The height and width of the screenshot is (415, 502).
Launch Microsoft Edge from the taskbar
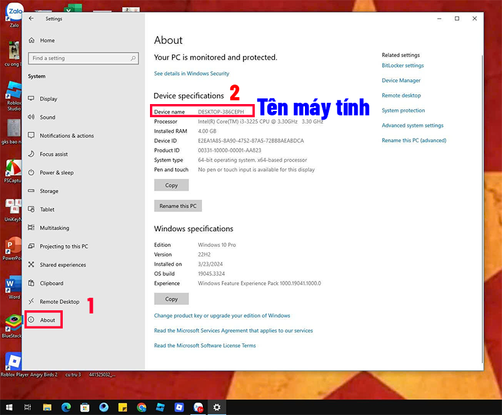(x=66, y=407)
